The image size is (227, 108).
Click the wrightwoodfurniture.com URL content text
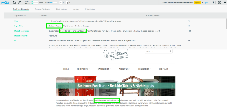[86, 21]
